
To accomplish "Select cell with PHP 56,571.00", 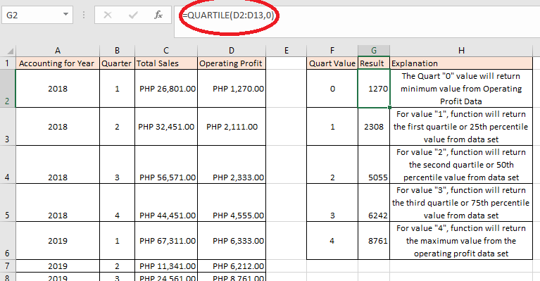I will [x=166, y=164].
